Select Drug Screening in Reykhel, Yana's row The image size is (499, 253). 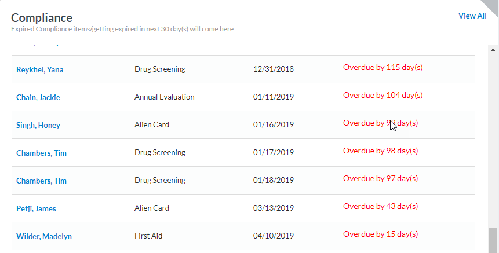pyautogui.click(x=159, y=69)
